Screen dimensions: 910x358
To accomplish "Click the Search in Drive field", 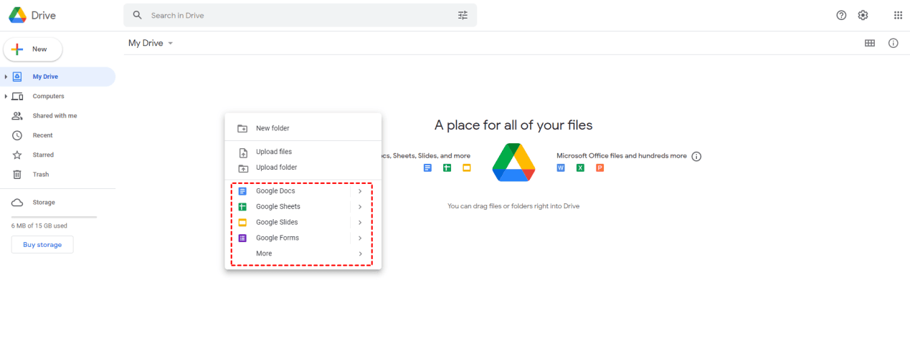I will (300, 15).
